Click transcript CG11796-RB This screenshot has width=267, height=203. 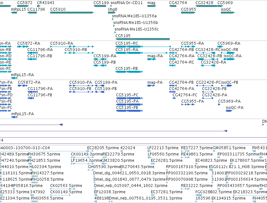[x=32, y=59]
